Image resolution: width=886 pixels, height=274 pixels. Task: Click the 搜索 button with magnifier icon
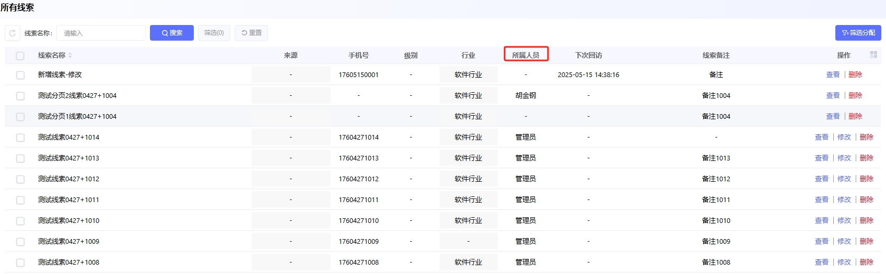172,33
